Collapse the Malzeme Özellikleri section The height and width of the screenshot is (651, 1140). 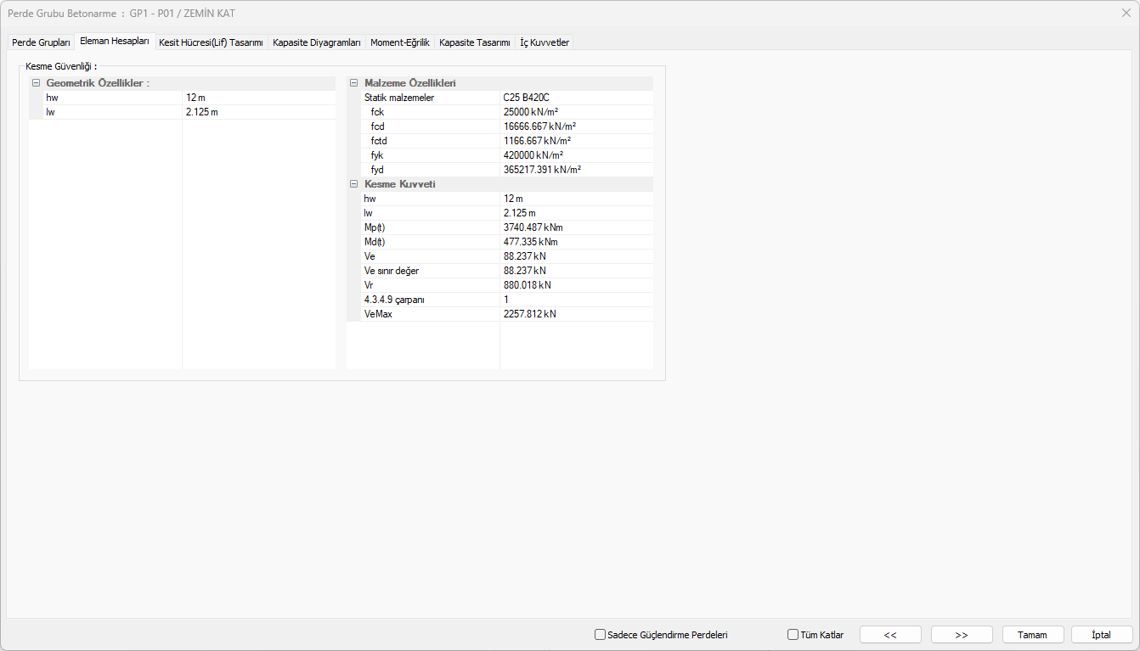tap(354, 83)
